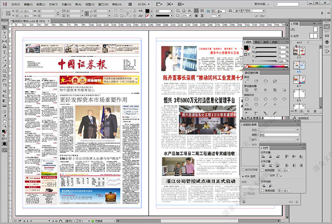Image resolution: width=332 pixels, height=224 pixels.
Task: Click Align Left Edges icon
Action: 263,157
